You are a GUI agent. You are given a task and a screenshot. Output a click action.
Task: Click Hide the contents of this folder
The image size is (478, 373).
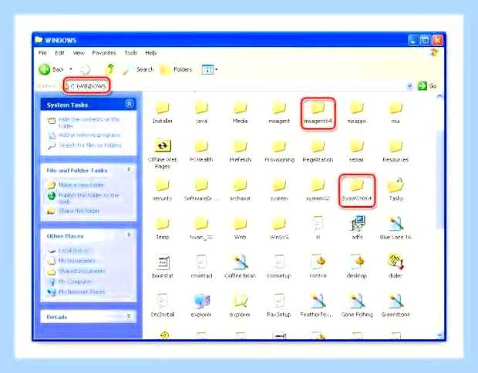tap(89, 122)
